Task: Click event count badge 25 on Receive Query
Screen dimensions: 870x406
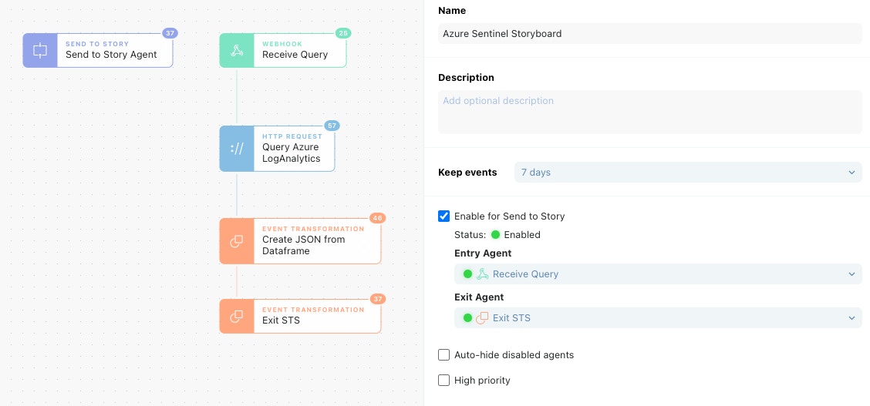Action: coord(343,33)
